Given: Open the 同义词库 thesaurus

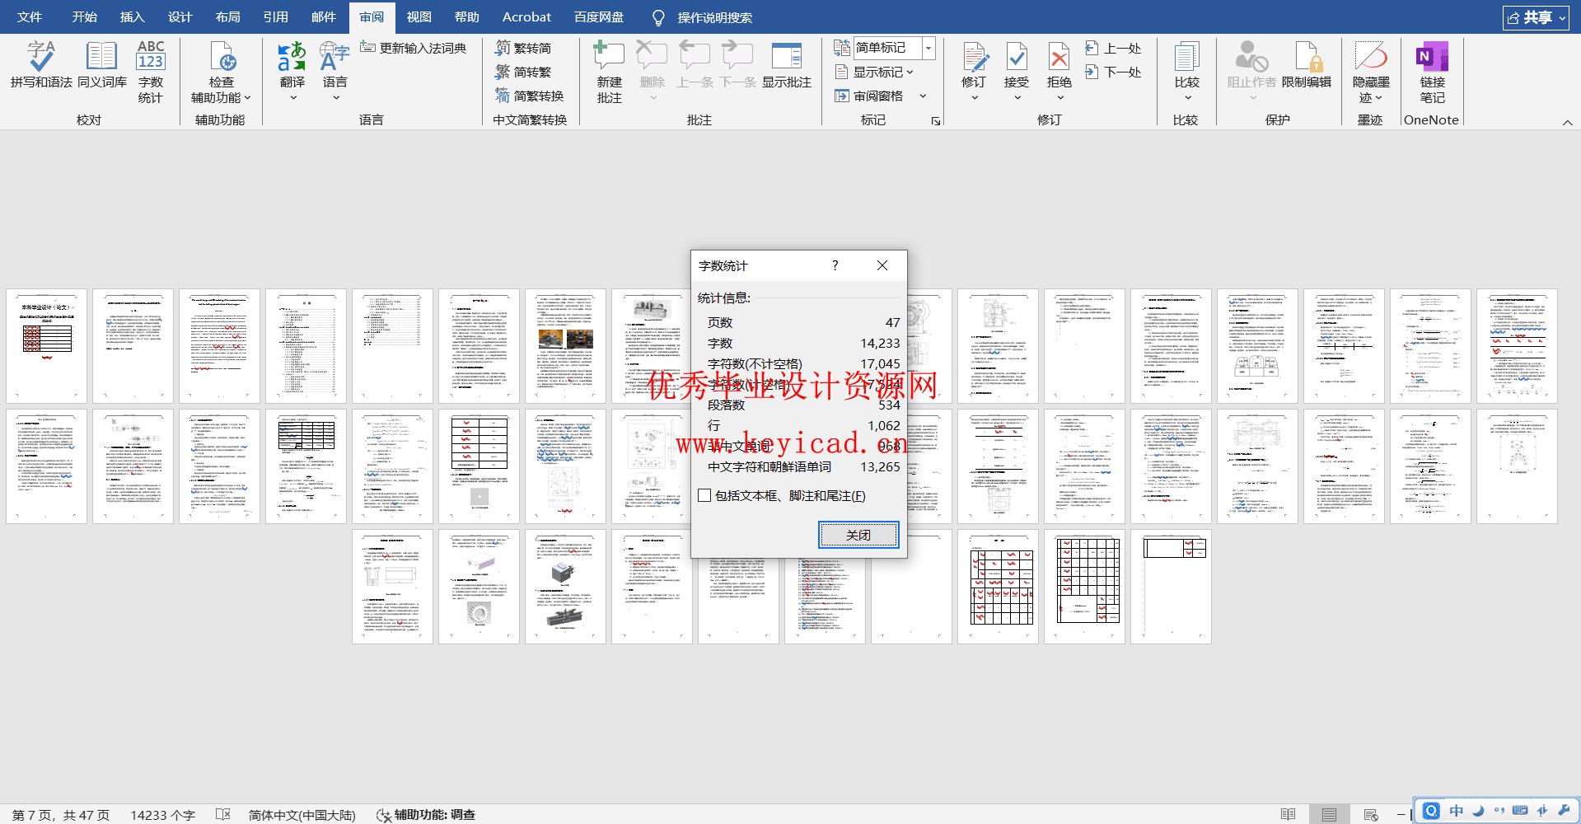Looking at the screenshot, I should tap(102, 64).
